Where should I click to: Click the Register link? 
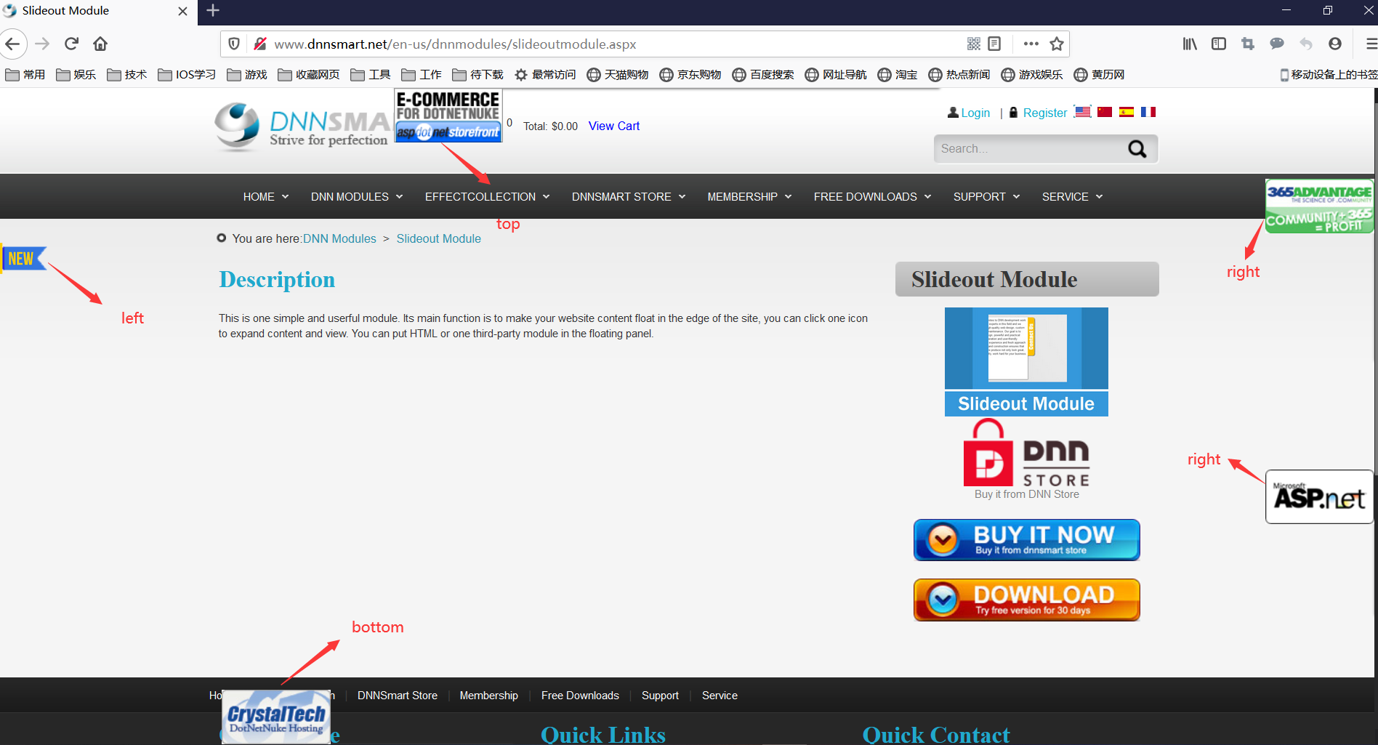[1045, 113]
